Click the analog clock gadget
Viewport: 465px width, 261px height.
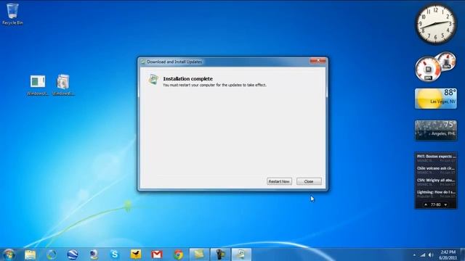click(x=435, y=24)
